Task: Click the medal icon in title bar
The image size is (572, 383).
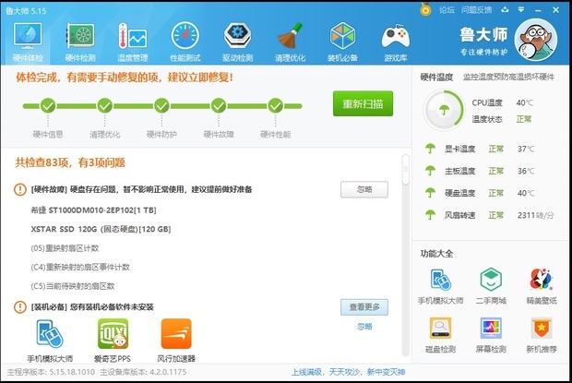Action: [x=425, y=9]
